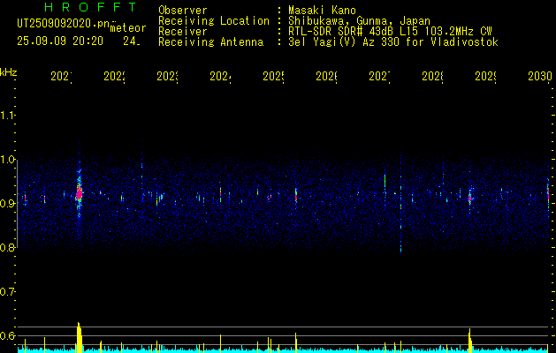Click the 1.0 kHz frequency label

click(x=7, y=160)
